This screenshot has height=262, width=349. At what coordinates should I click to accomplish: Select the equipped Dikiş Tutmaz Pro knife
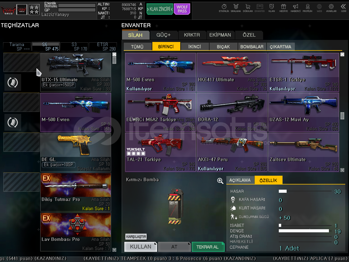tap(76, 192)
